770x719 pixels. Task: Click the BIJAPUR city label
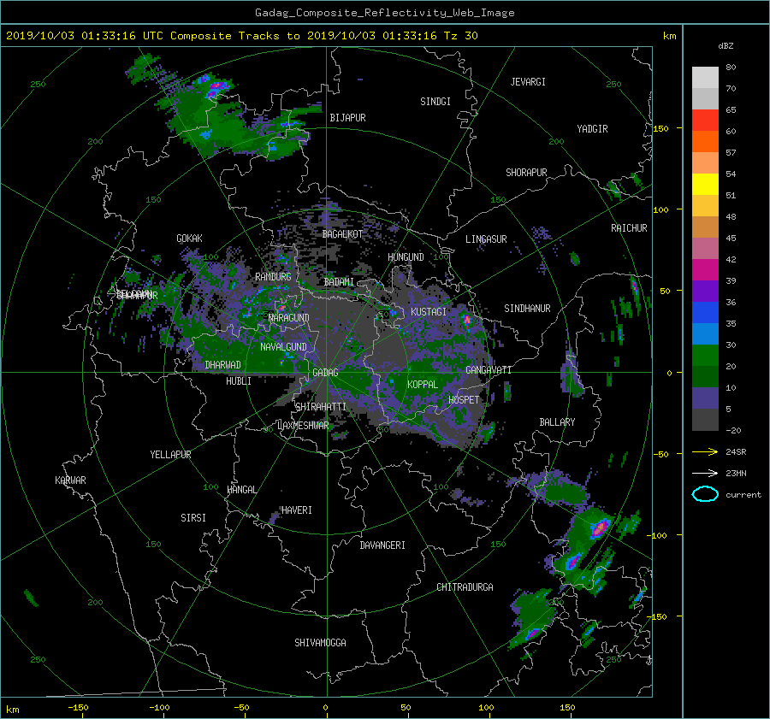point(347,118)
